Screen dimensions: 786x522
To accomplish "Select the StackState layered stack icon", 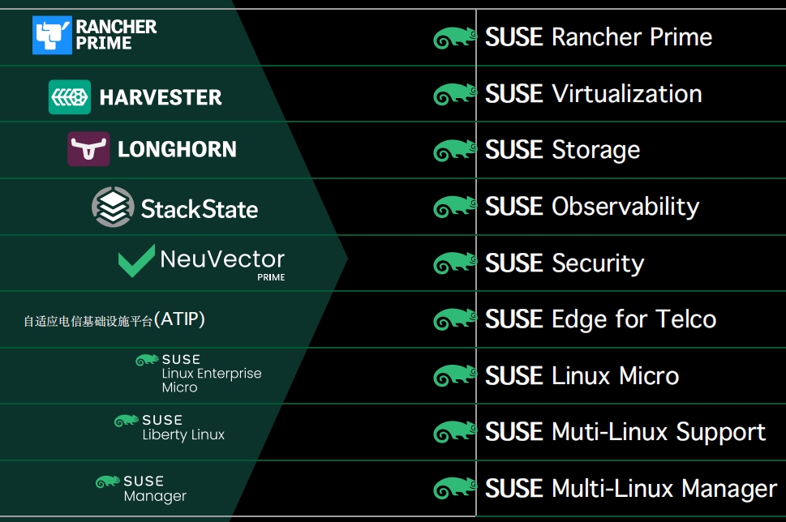I will (x=113, y=207).
